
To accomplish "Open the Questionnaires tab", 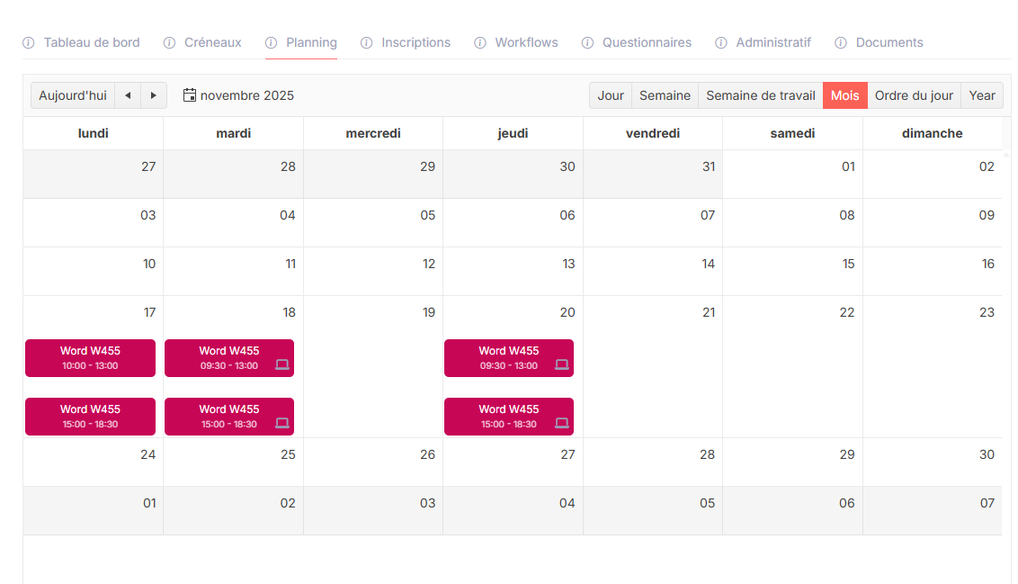I will (647, 43).
